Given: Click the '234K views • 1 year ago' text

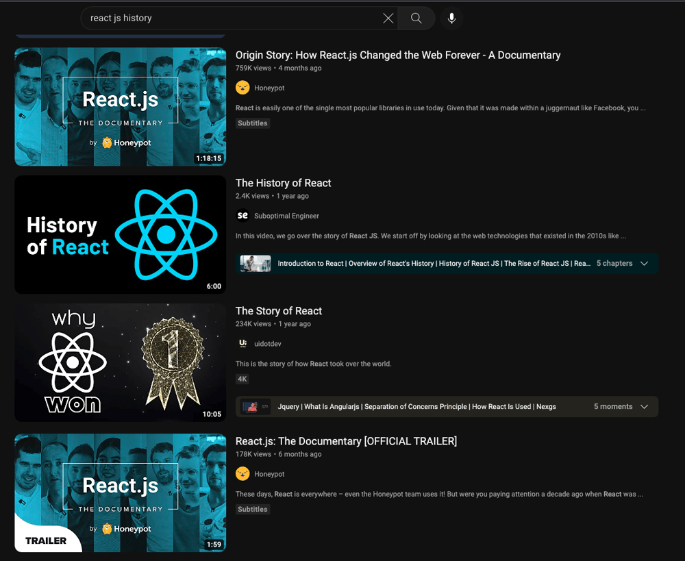Looking at the screenshot, I should [x=273, y=324].
